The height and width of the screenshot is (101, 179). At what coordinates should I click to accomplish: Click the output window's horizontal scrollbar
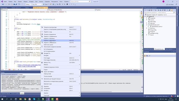click(57, 92)
